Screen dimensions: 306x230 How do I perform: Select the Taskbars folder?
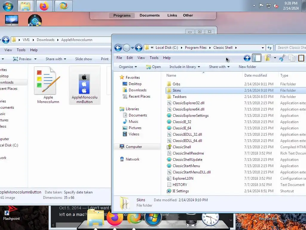180,97
